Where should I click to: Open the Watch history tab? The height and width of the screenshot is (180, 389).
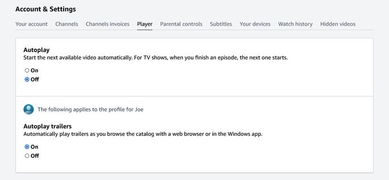[295, 24]
